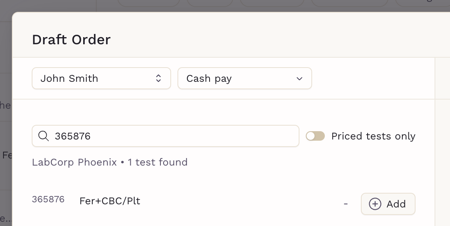The width and height of the screenshot is (450, 226).
Task: Click the magnifying glass search icon
Action: (x=44, y=136)
